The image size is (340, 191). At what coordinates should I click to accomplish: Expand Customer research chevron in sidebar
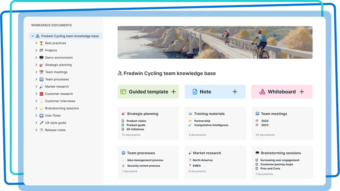36,94
